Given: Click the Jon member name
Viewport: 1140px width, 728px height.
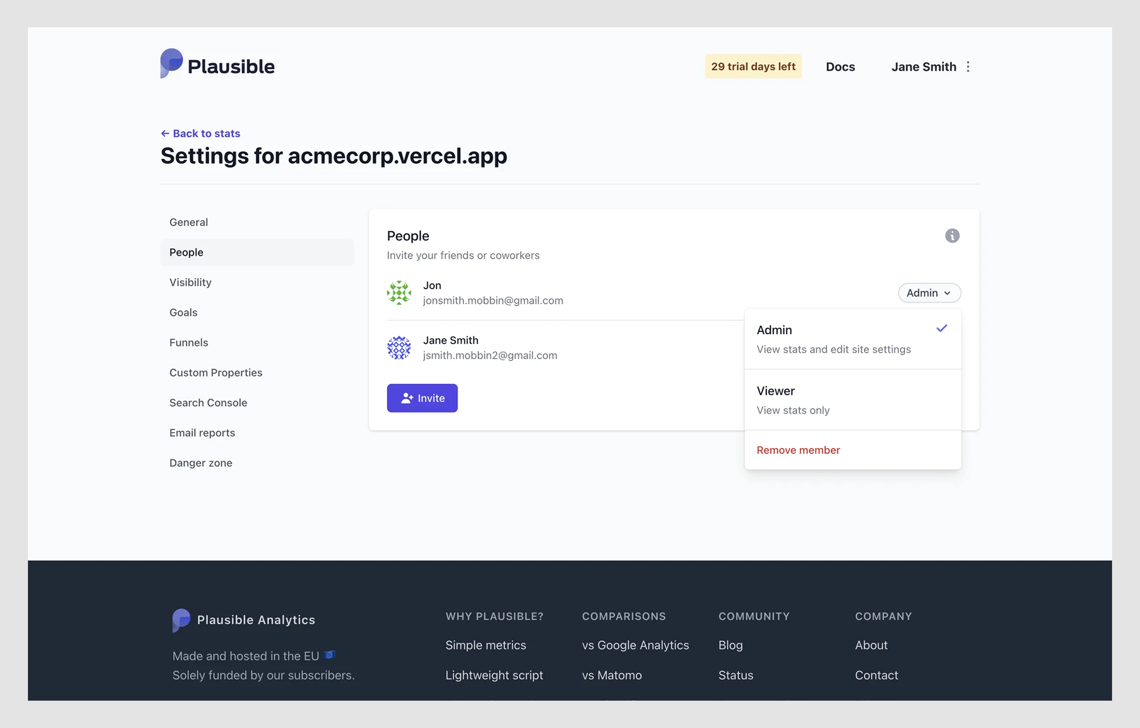Looking at the screenshot, I should [x=432, y=286].
